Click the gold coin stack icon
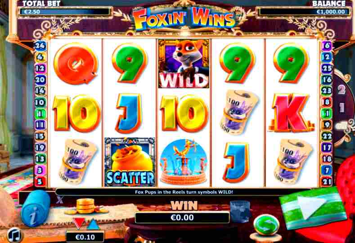 click(85, 206)
